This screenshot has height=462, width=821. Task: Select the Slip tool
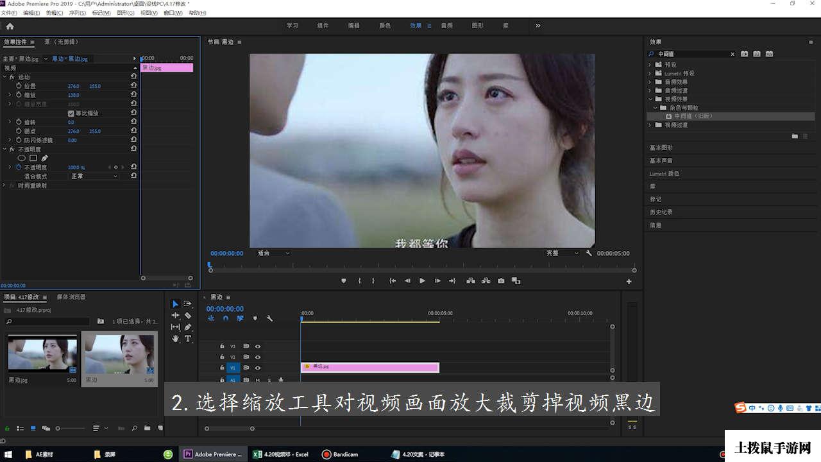(x=175, y=327)
